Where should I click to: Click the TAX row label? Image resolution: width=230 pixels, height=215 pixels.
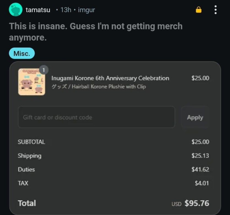point(23,183)
